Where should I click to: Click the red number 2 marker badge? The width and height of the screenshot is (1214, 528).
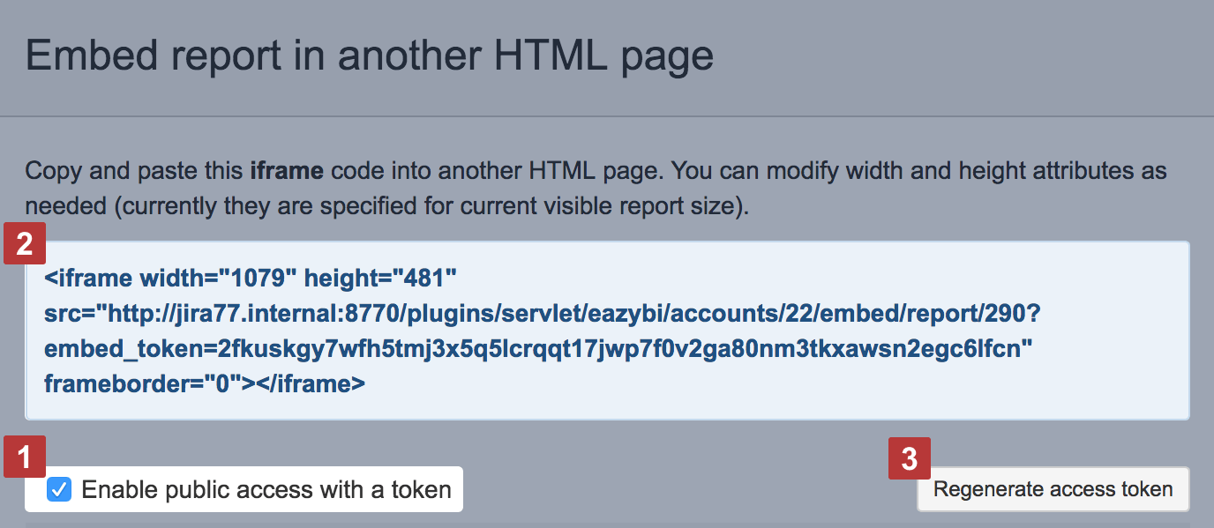pos(25,244)
